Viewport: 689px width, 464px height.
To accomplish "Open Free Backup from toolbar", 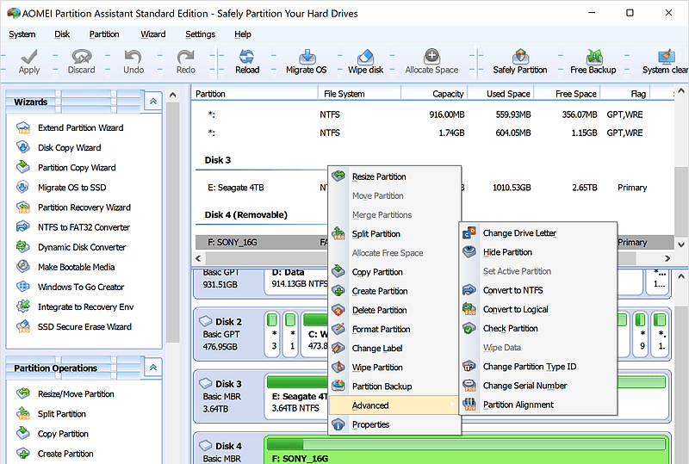I will pyautogui.click(x=593, y=61).
